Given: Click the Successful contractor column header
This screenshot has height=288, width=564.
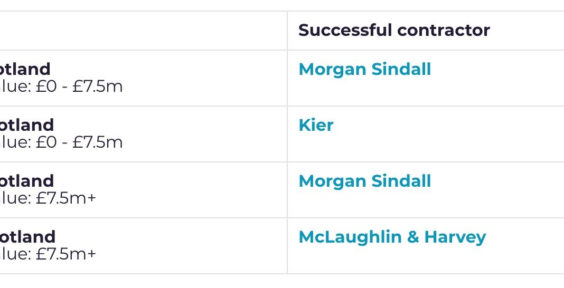Looking at the screenshot, I should (x=394, y=30).
